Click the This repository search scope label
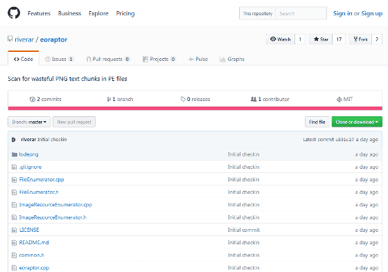Screen dimensions: 388x272 [x=257, y=14]
